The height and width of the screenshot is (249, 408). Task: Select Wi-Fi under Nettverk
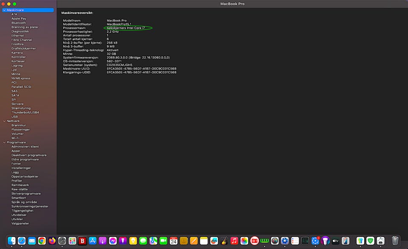(x=15, y=138)
